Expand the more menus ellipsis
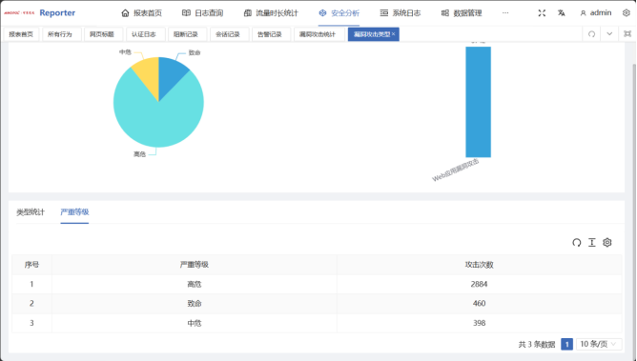This screenshot has width=637, height=361. 505,13
